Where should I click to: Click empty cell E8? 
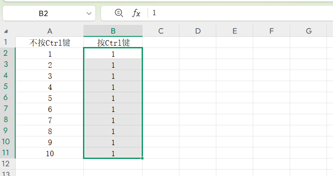[x=235, y=119]
